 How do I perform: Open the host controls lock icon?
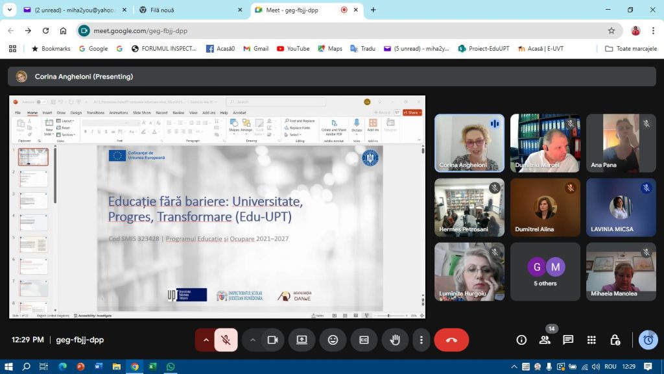click(x=615, y=340)
